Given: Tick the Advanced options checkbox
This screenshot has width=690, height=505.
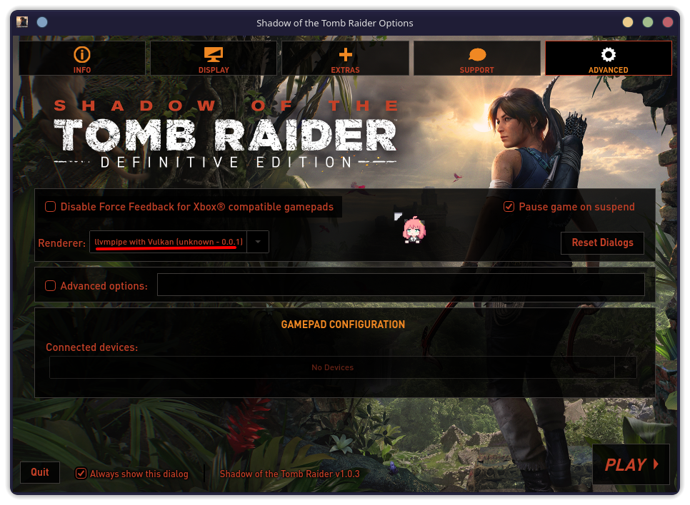Looking at the screenshot, I should (x=51, y=286).
